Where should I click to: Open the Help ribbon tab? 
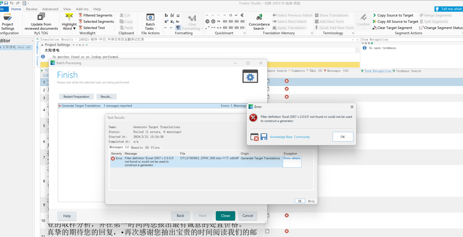pos(97,9)
